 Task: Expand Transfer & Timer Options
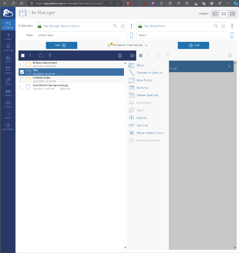pyautogui.click(x=127, y=45)
